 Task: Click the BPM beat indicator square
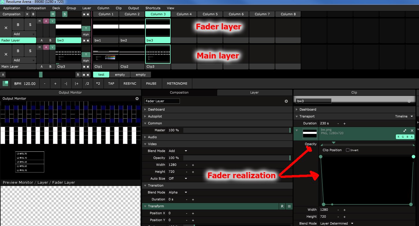(x=5, y=83)
